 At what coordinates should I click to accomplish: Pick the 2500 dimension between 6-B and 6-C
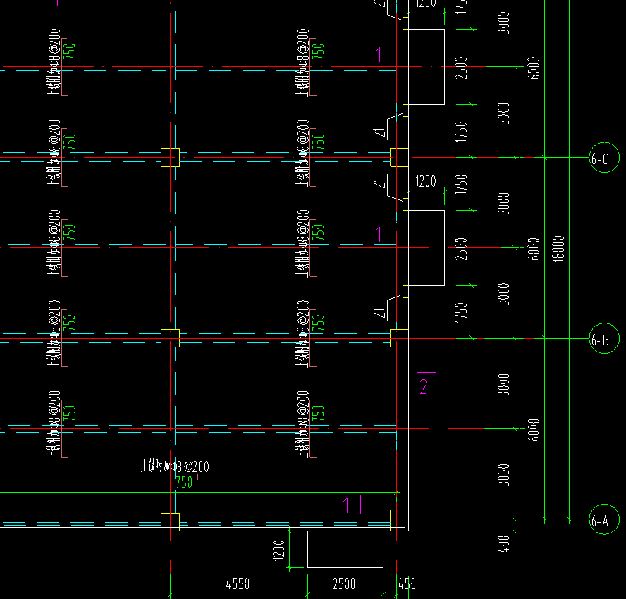[461, 249]
